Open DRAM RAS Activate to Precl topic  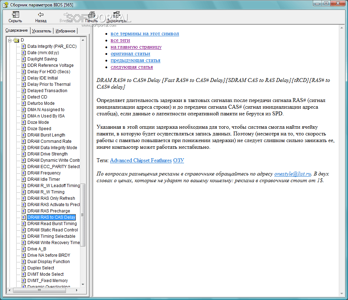coord(53,205)
